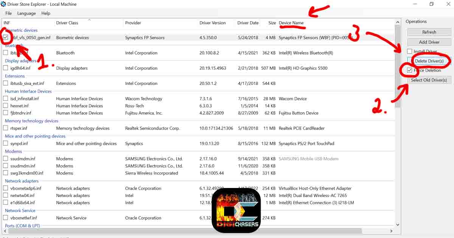The width and height of the screenshot is (454, 238).
Task: Check the synpd.inf driver box
Action: (x=6, y=144)
